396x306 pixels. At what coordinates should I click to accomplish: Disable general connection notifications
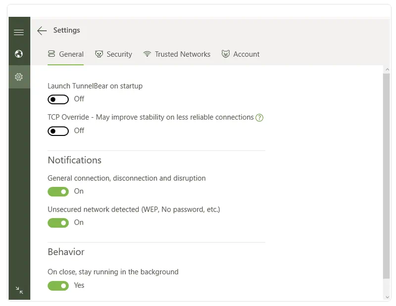(x=58, y=191)
